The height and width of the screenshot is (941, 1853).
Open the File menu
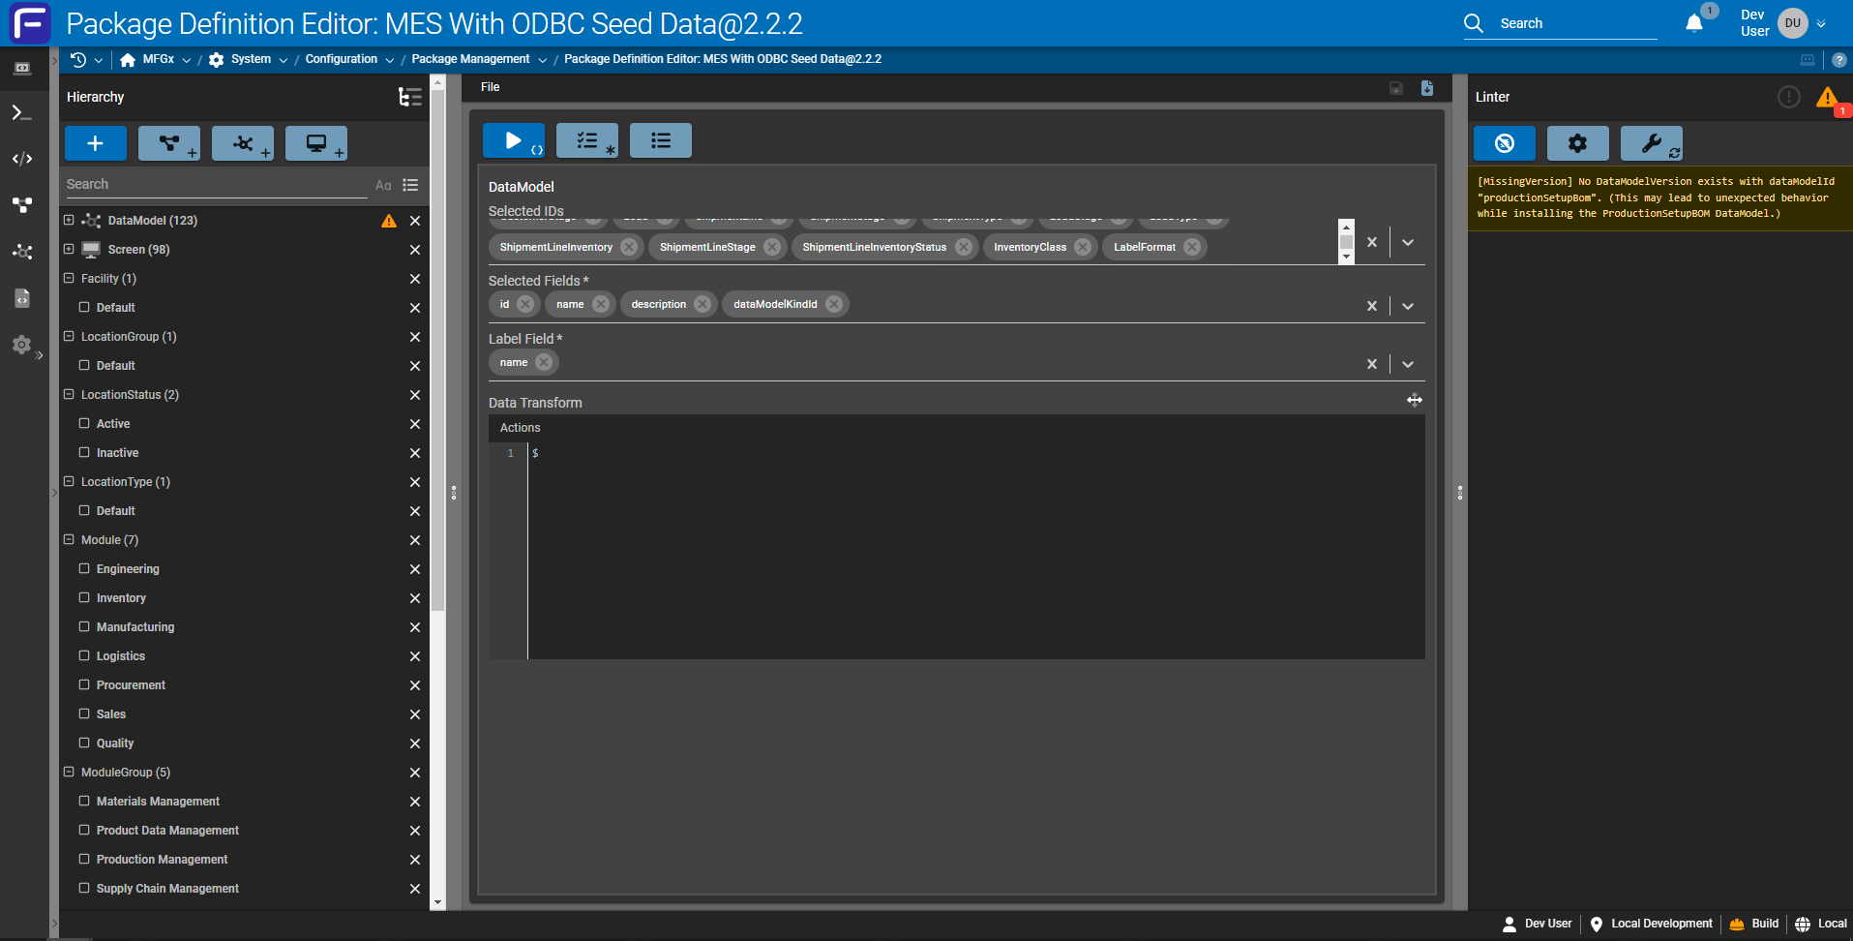click(x=491, y=87)
